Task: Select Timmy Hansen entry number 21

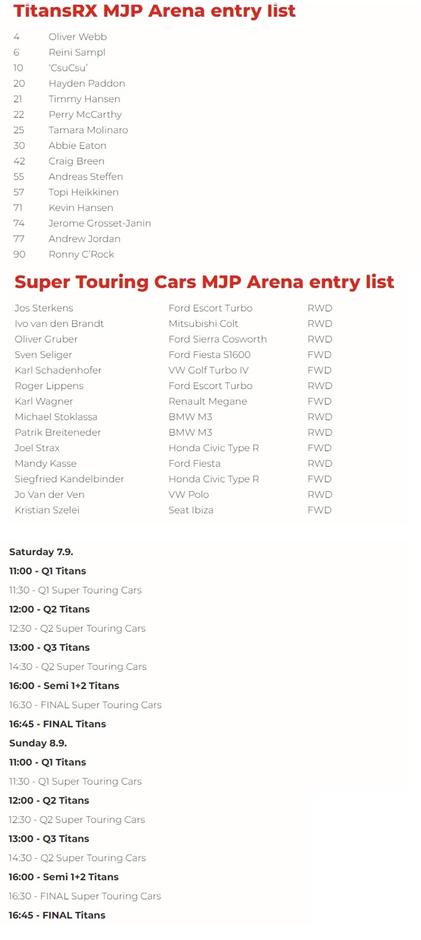Action: 84,99
